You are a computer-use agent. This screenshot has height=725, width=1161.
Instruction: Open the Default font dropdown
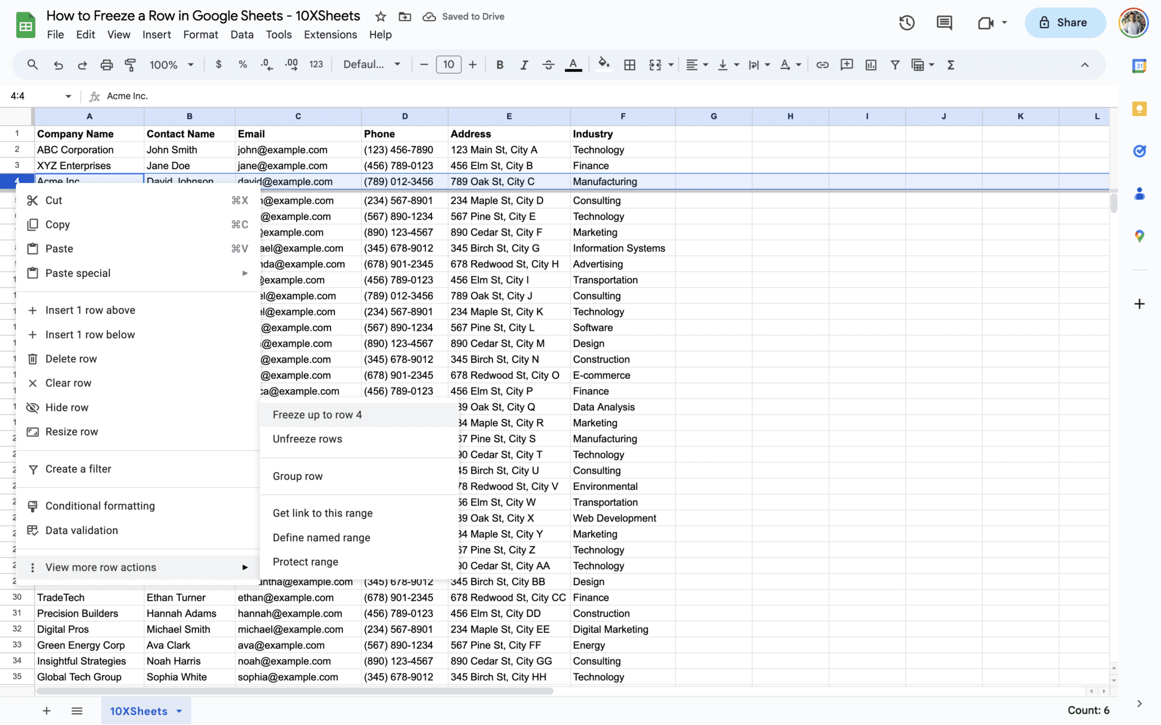coord(371,65)
